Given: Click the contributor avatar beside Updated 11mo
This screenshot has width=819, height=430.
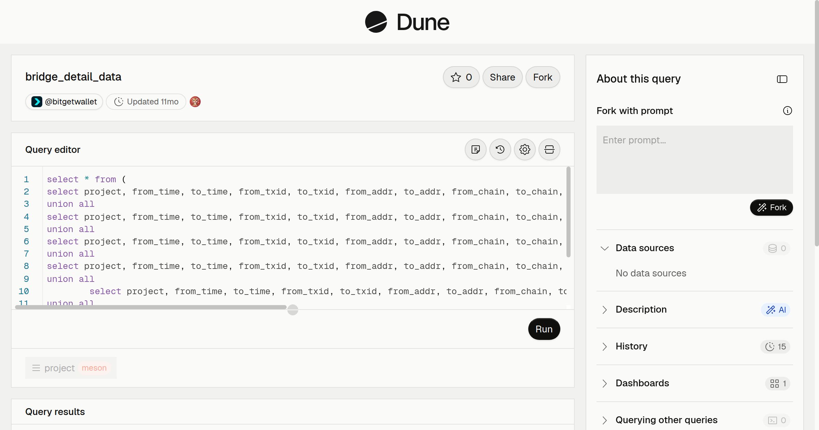Looking at the screenshot, I should (195, 102).
